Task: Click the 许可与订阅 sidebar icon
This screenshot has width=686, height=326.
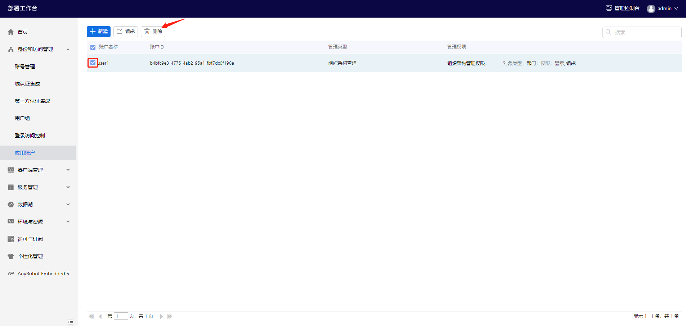Action: [11, 239]
